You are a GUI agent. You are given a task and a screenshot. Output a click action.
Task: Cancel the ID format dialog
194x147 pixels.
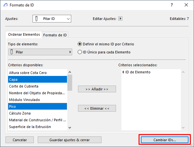click(19, 140)
